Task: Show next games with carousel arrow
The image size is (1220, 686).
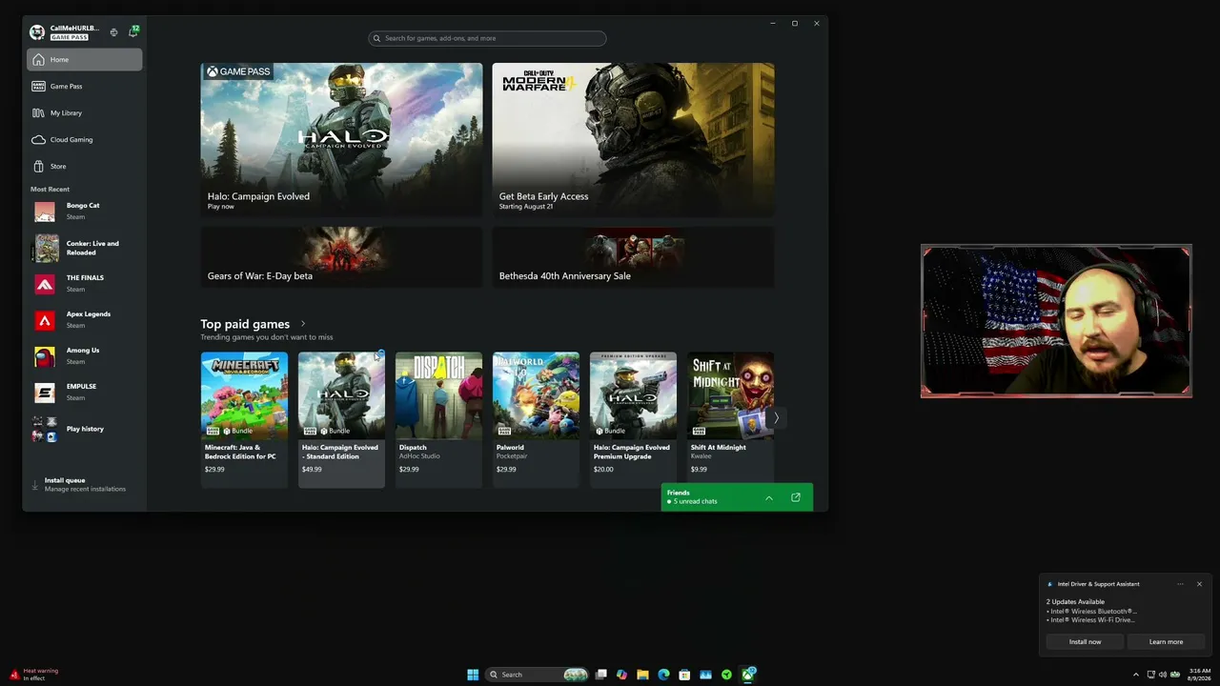Action: 776,417
